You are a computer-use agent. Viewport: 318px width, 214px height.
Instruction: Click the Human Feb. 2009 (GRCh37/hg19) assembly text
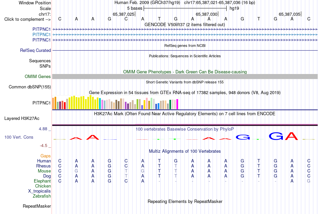click(x=147, y=3)
